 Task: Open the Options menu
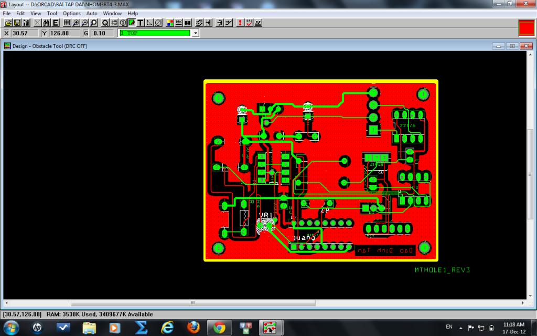point(72,13)
